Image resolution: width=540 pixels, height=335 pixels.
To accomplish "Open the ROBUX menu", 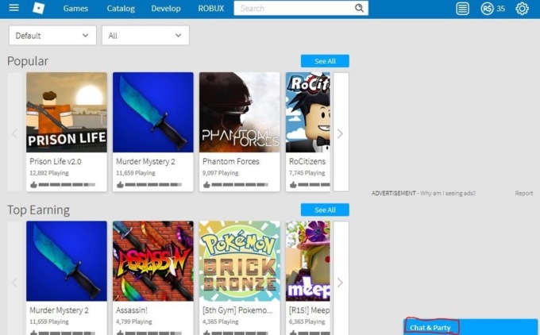I will tap(210, 9).
